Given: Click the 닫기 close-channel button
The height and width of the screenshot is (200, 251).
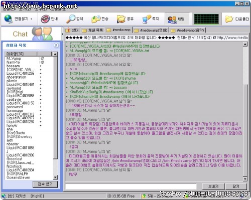Looking at the screenshot, I should [x=236, y=186].
